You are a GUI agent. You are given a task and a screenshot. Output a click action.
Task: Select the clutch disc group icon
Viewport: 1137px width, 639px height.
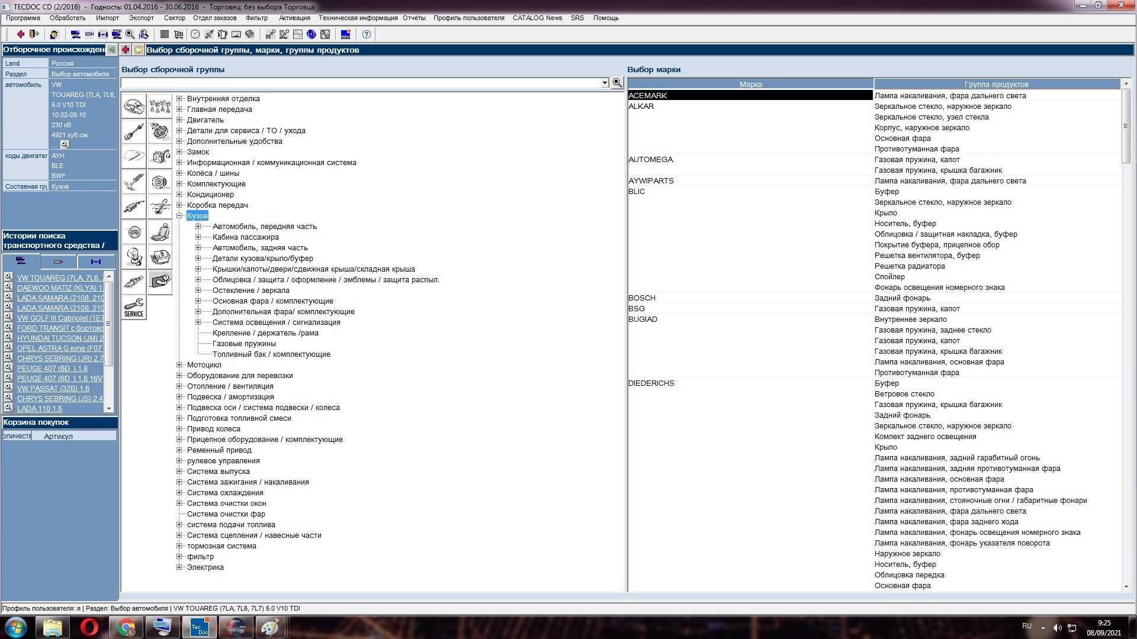point(160,131)
